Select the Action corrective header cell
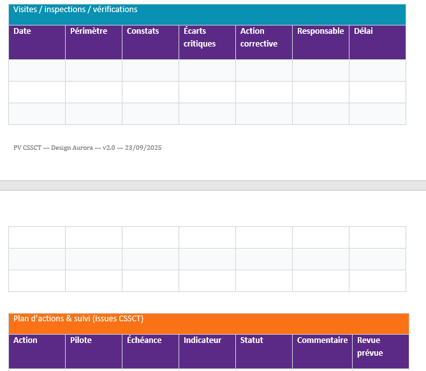The image size is (426, 371). 263,42
